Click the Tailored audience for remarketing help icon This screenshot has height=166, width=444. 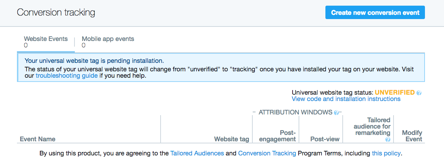click(x=388, y=140)
